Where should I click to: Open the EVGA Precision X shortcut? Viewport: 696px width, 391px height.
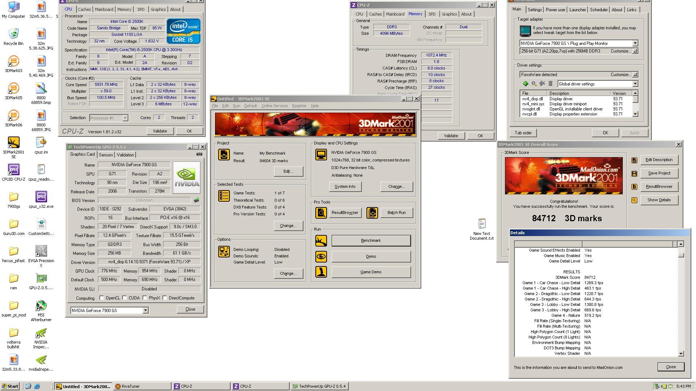41,251
